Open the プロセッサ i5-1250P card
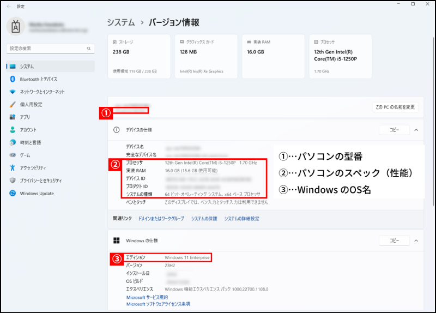Viewport: 436px width, 313px height. (340, 57)
